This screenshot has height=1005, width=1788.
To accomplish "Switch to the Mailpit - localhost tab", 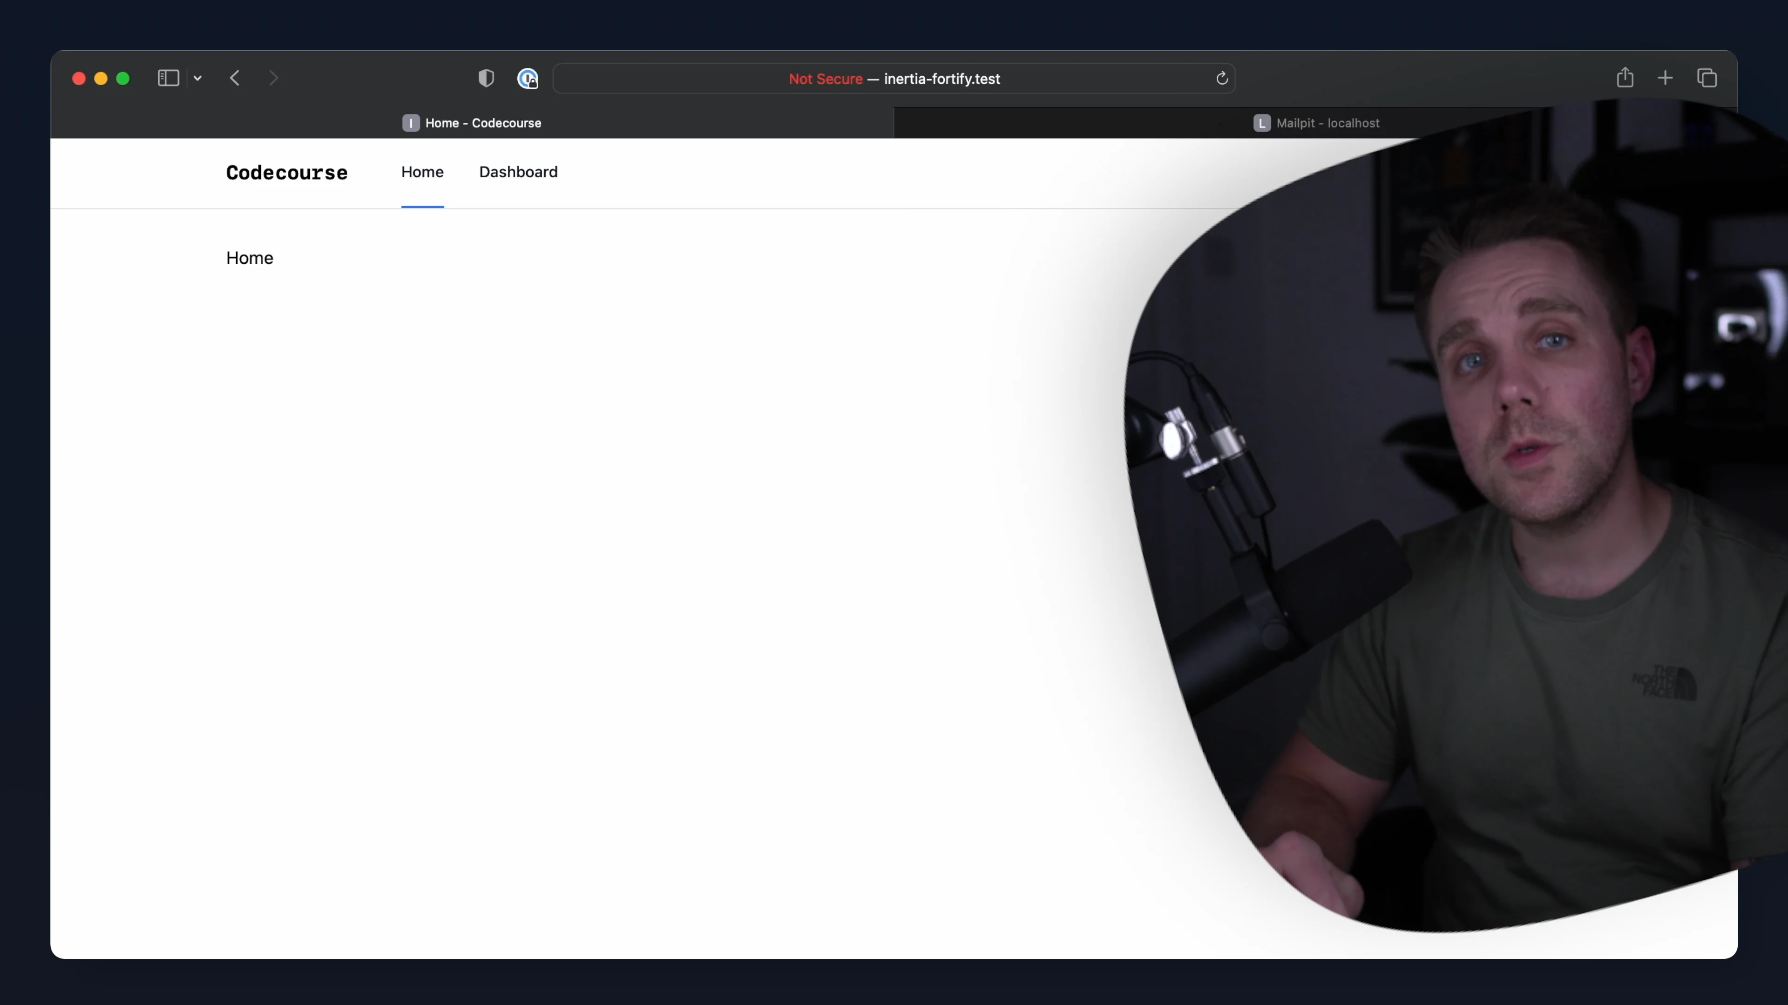I will click(x=1316, y=123).
